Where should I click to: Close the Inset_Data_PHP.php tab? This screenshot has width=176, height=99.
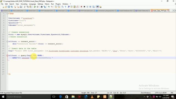(x=168, y=10)
